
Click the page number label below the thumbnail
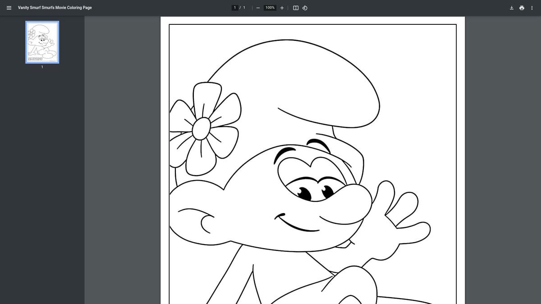pyautogui.click(x=42, y=67)
